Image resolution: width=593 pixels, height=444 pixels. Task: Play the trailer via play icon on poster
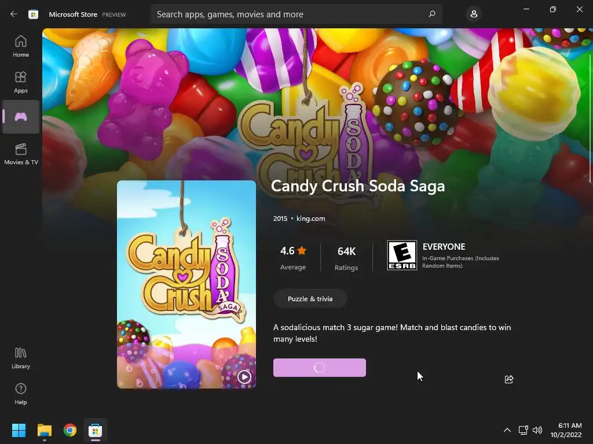[x=244, y=376]
